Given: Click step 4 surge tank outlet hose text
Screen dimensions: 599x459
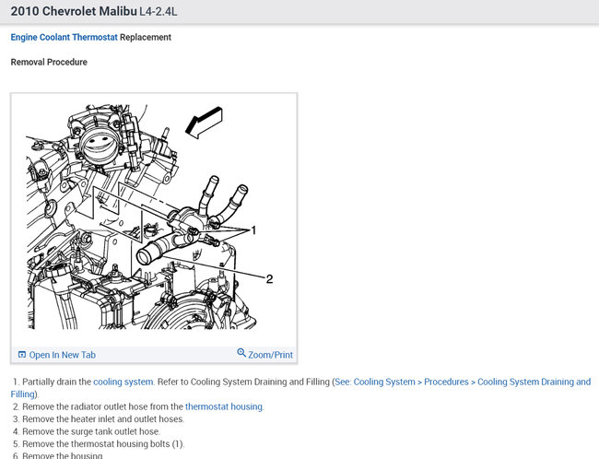Looking at the screenshot, I should tap(91, 431).
